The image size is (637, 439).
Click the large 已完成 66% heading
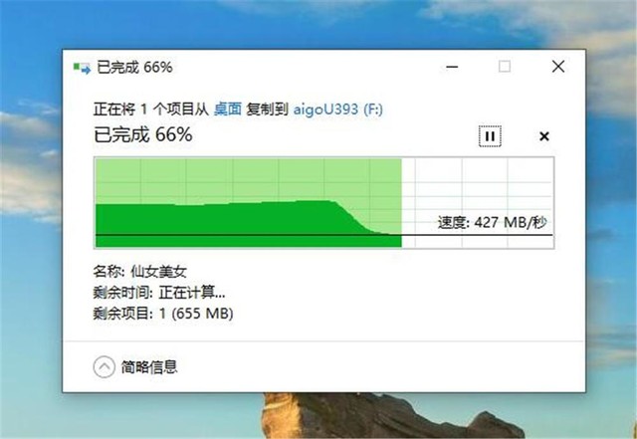coord(143,134)
